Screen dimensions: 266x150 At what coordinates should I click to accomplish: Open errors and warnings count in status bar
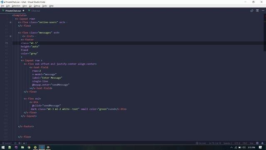click(x=22, y=143)
